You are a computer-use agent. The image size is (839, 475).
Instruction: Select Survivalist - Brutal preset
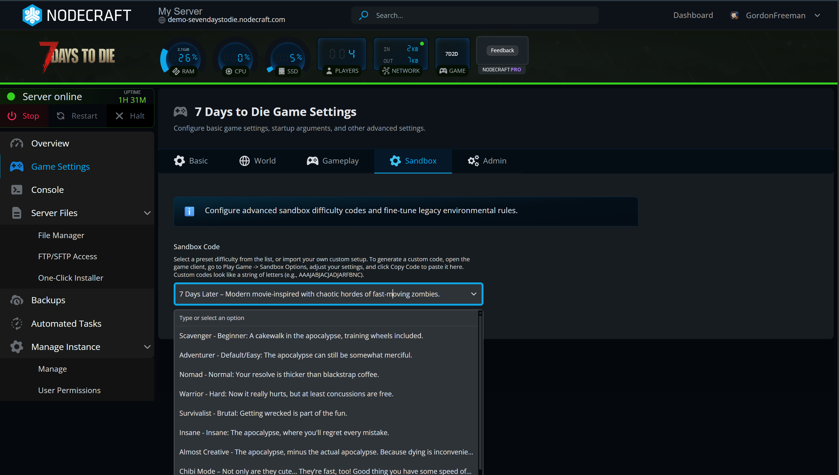(x=326, y=413)
